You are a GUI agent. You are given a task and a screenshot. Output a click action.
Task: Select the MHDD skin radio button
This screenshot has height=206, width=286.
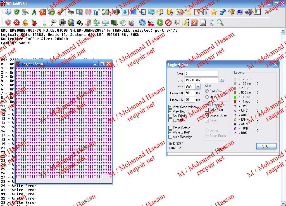tap(207, 97)
